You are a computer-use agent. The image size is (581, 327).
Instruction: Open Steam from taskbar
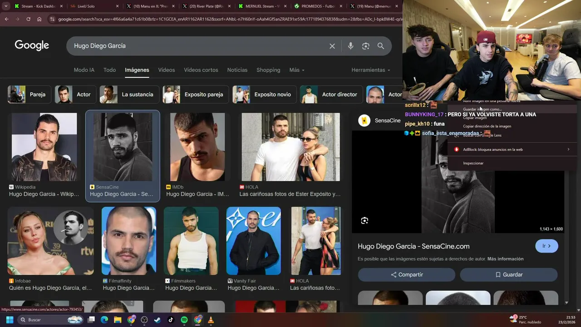pos(158,320)
